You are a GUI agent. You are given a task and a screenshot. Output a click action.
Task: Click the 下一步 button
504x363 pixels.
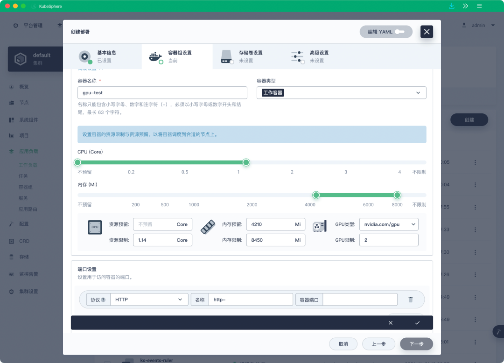(x=417, y=344)
